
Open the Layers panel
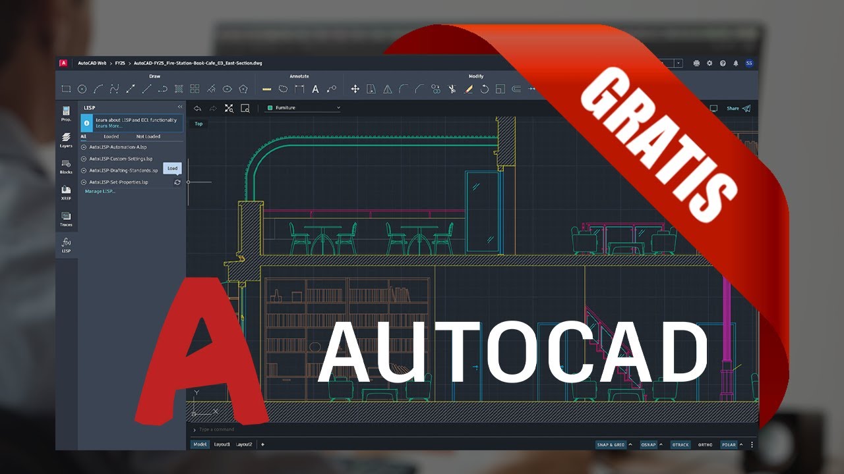[66, 140]
